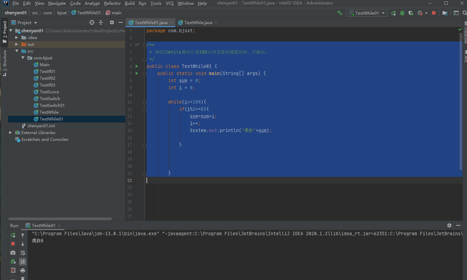467x280 pixels.
Task: Click the run gutter arrow beside class TestWhile01
Action: point(137,66)
